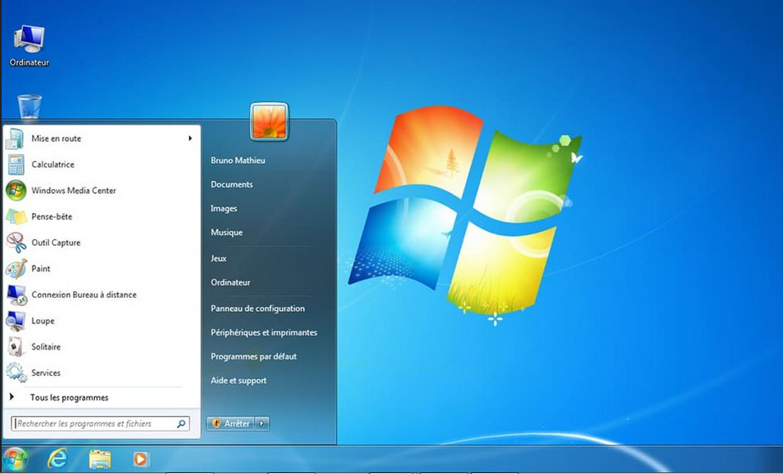Open Périphériques et imprimantes
The width and height of the screenshot is (783, 474).
264,332
